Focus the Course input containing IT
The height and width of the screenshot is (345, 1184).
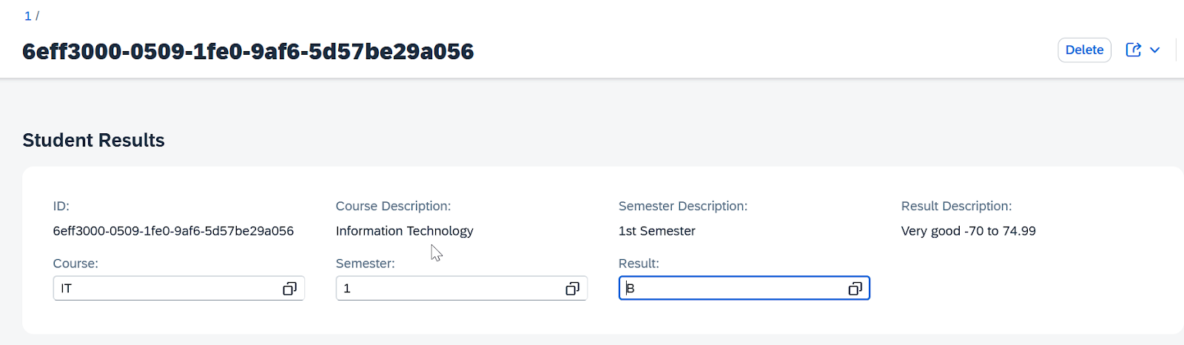pyautogui.click(x=179, y=288)
